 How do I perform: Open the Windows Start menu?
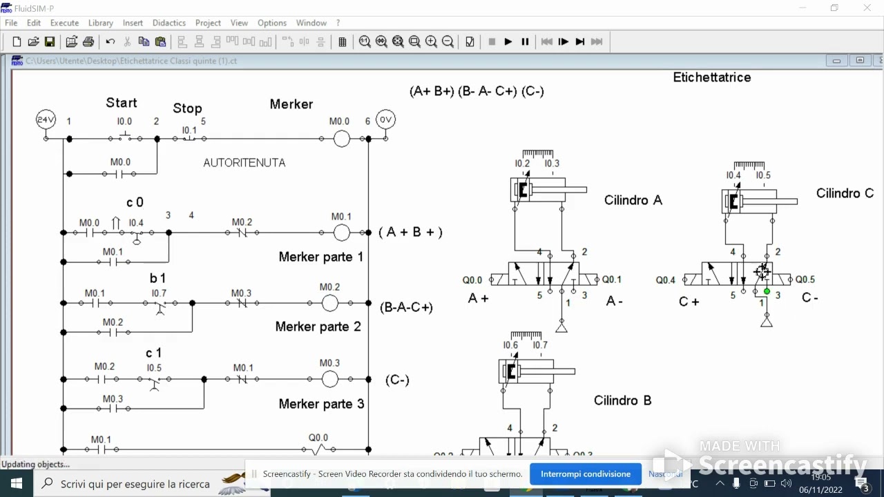[x=17, y=483]
